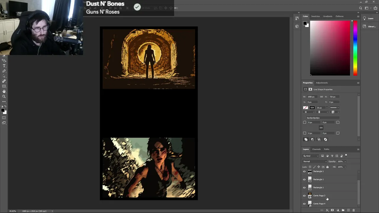Add a layer mask icon in Layers panel

pos(332,210)
